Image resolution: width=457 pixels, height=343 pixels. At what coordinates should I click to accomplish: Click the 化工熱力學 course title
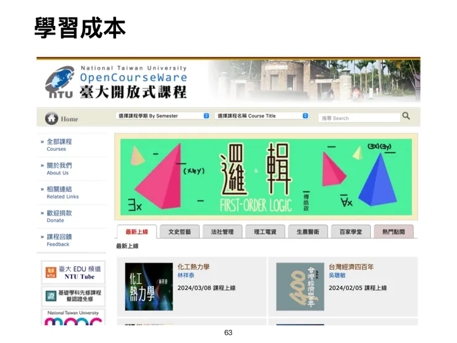click(x=193, y=267)
